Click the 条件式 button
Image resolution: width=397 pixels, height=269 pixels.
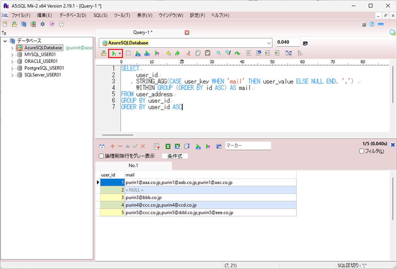(x=175, y=156)
